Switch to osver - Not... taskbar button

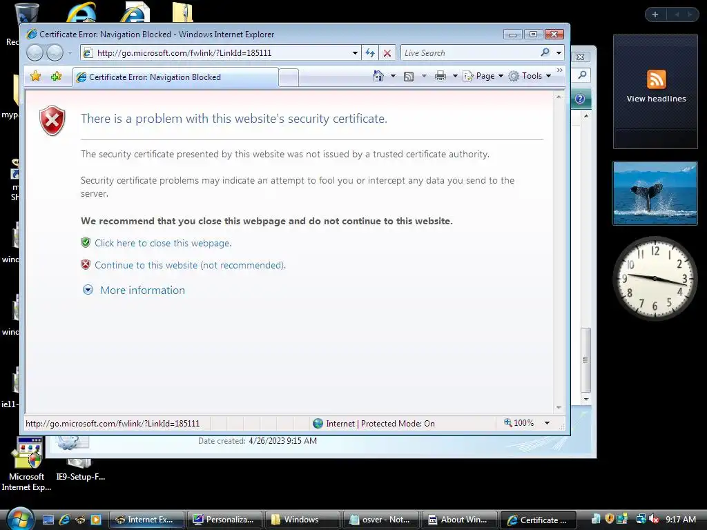point(380,520)
